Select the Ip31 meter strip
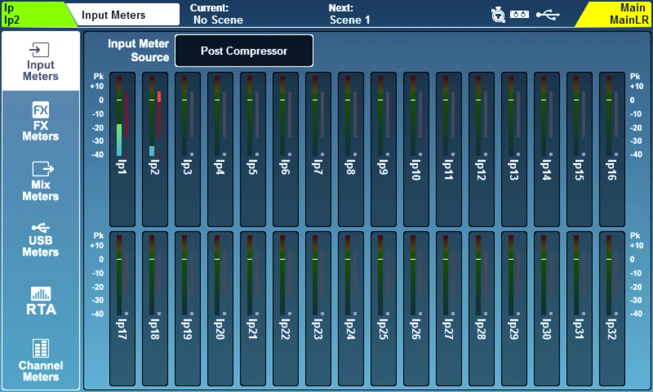This screenshot has width=653, height=392. 580,309
